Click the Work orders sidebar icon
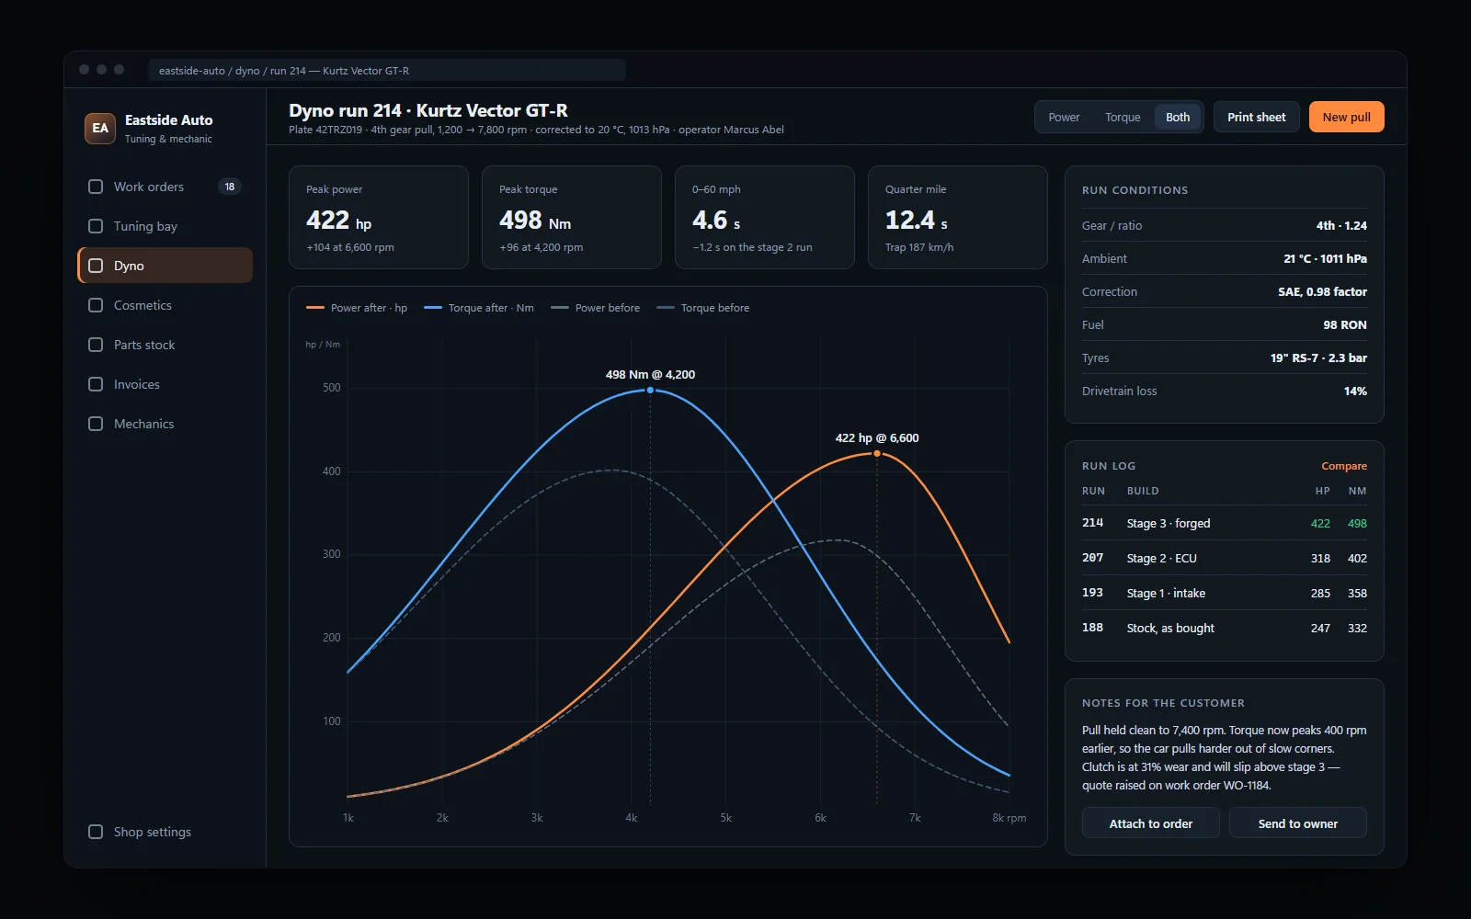The width and height of the screenshot is (1471, 919). point(96,187)
